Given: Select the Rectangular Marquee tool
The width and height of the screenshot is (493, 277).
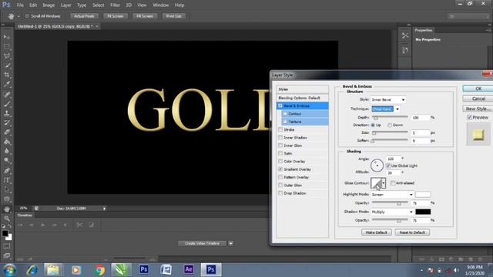Looking at the screenshot, I should [7, 46].
